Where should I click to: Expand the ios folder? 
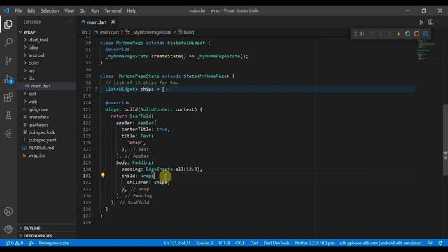coord(31,71)
